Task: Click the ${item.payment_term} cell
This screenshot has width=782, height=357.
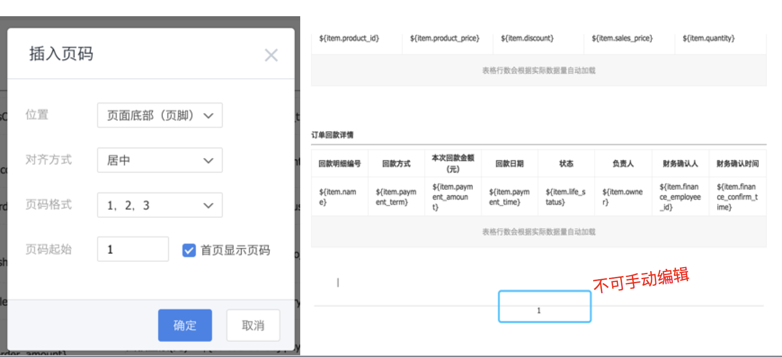Action: pyautogui.click(x=396, y=197)
